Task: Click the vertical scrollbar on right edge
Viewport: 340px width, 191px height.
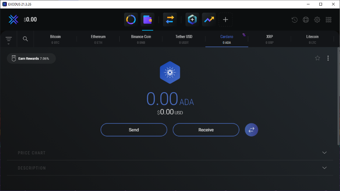Action: pyautogui.click(x=338, y=95)
